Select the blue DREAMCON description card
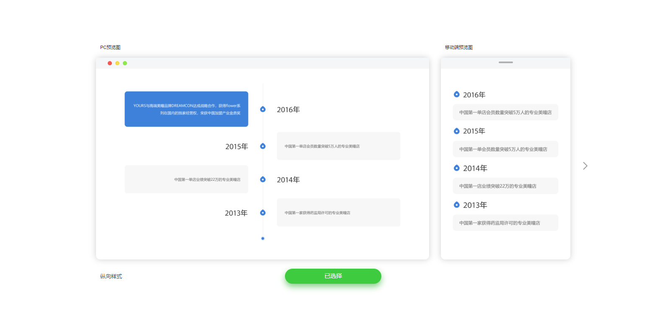Viewport: 650px width, 321px height. click(186, 109)
